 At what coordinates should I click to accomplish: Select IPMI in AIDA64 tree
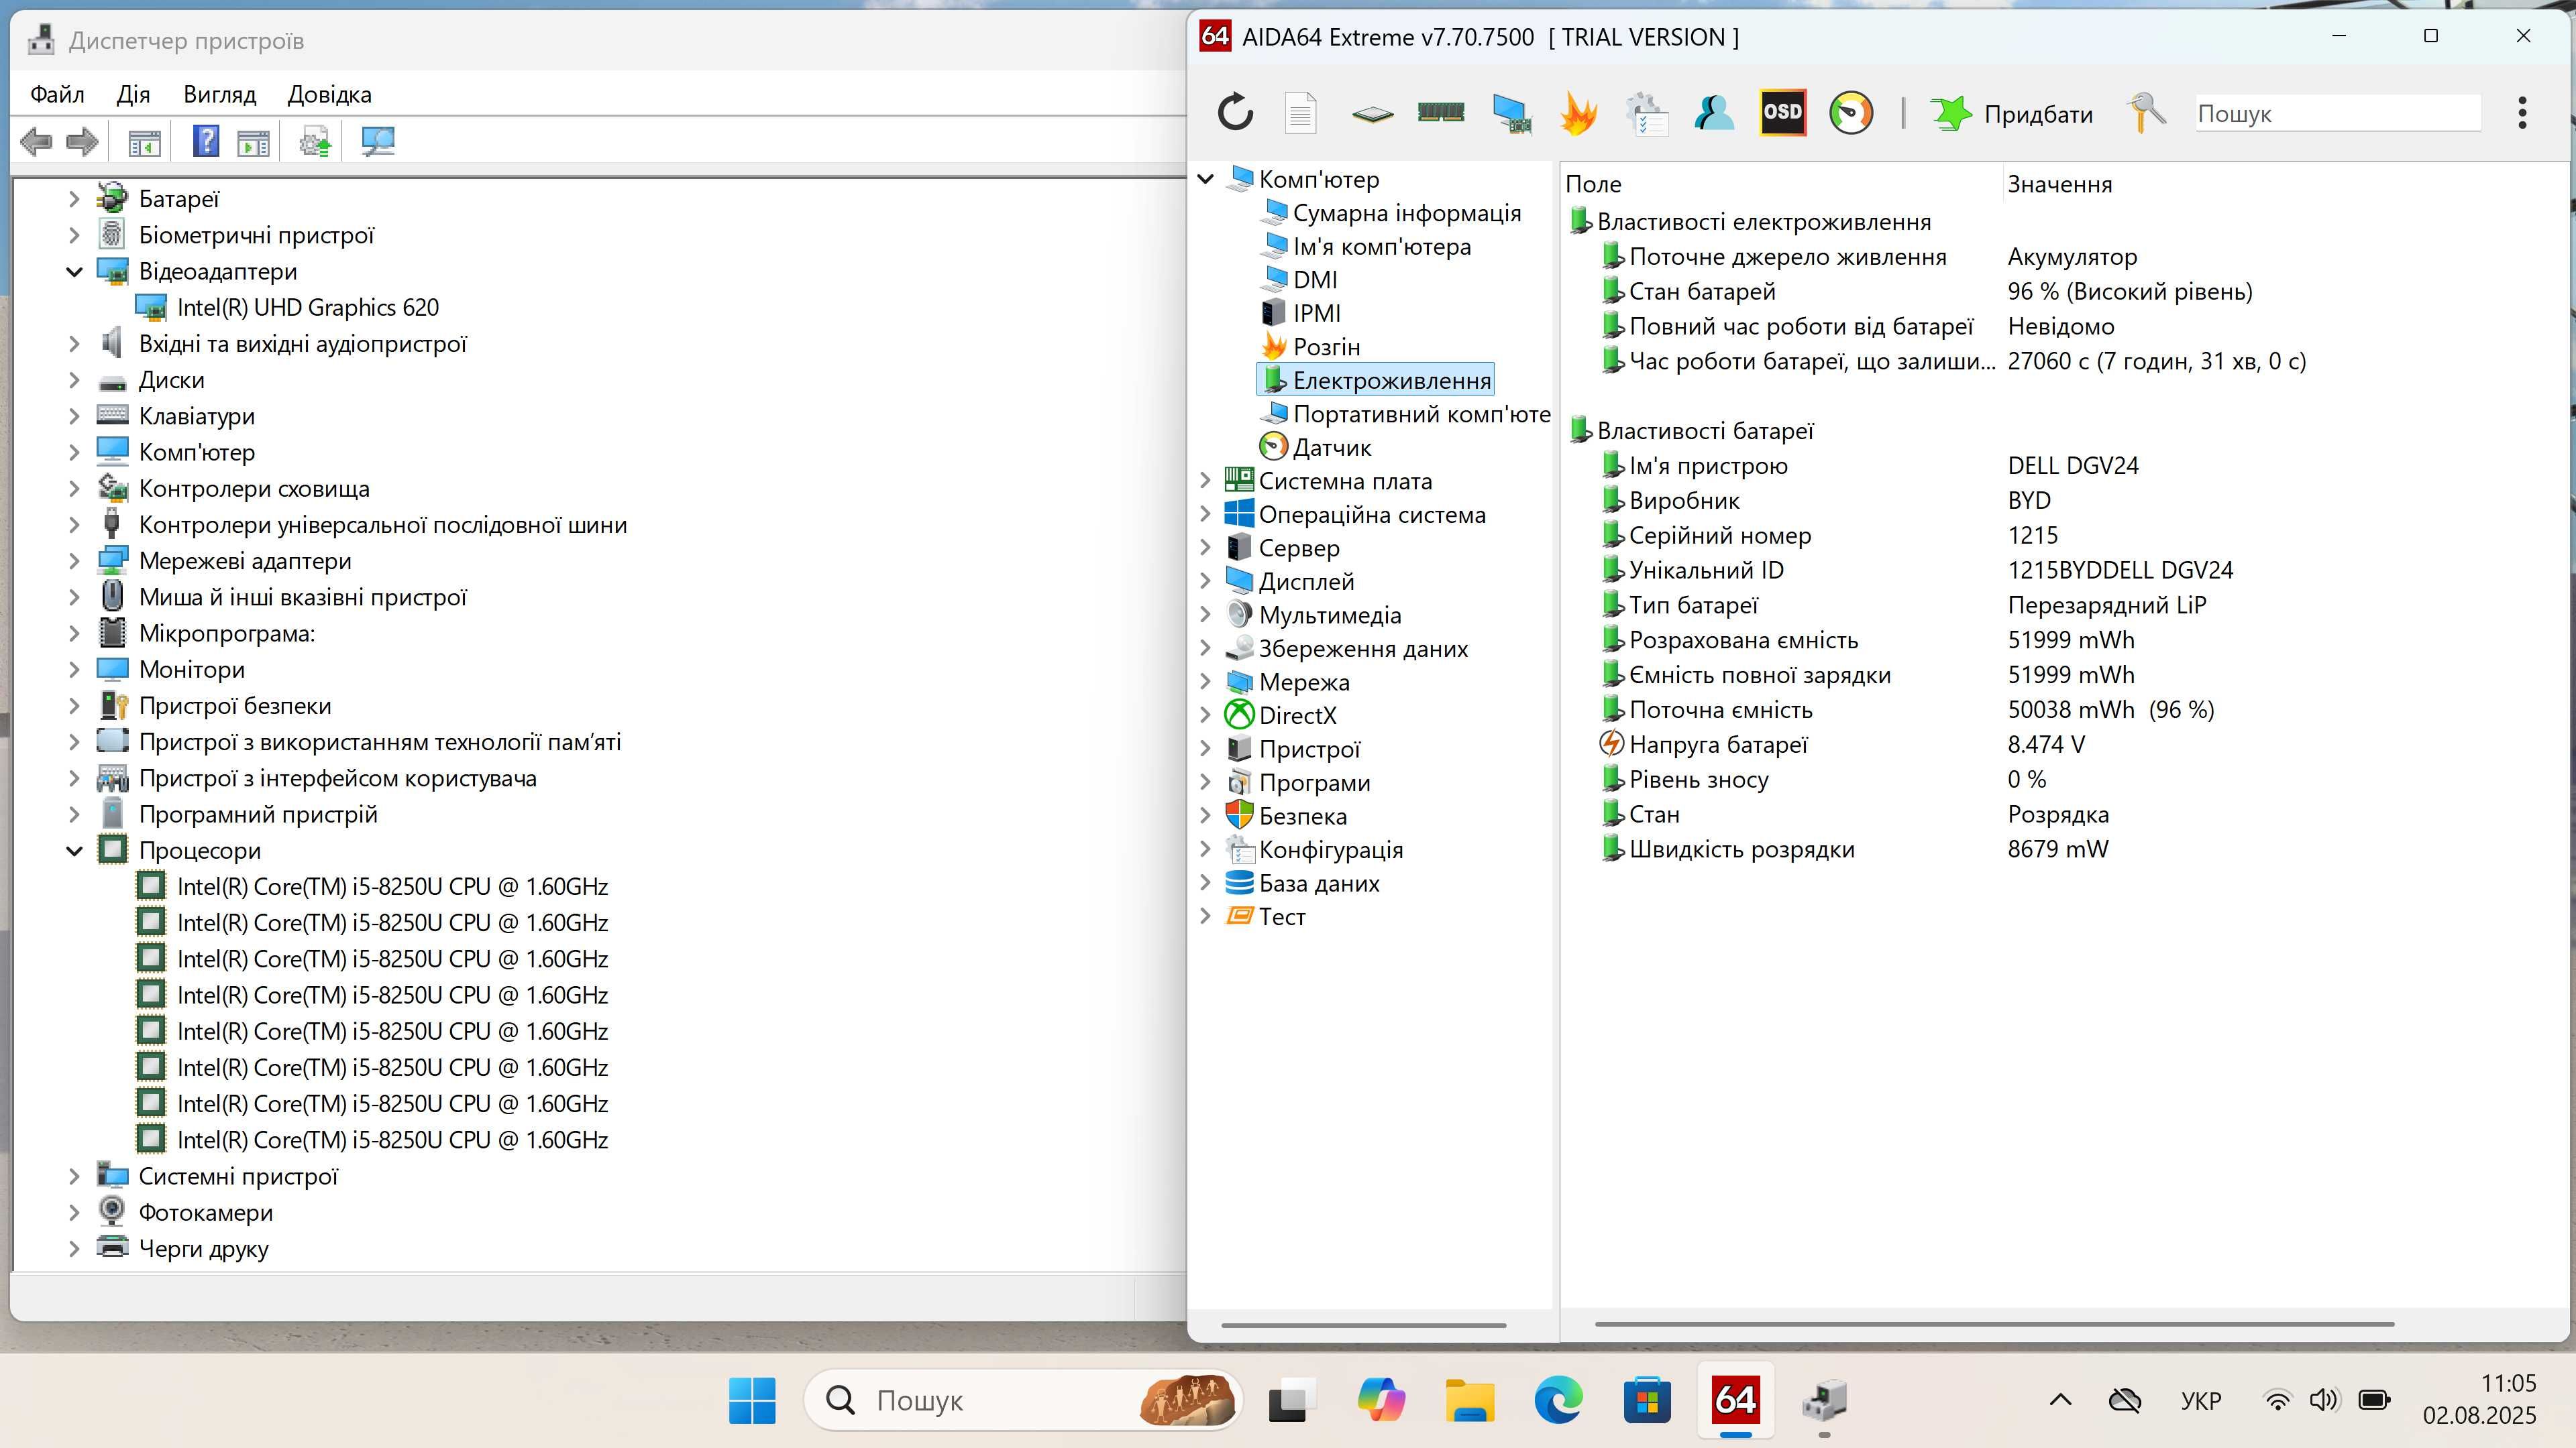pyautogui.click(x=1317, y=313)
